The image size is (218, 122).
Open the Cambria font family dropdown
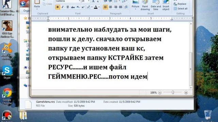point(79,1)
